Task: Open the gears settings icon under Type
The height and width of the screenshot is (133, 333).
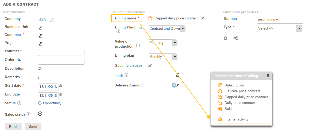Action: point(235,38)
